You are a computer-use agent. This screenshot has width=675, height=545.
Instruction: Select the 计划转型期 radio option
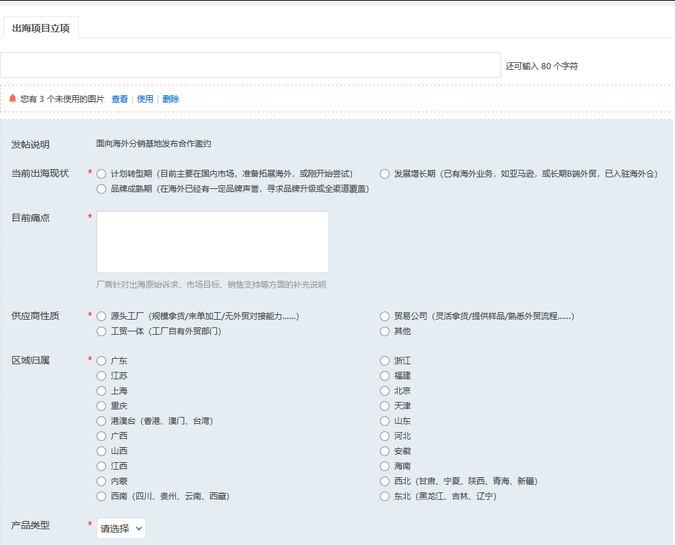[x=101, y=173]
